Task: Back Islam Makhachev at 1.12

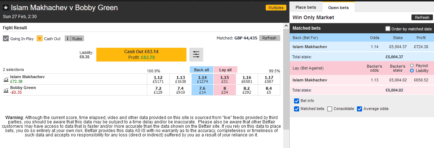Action: coord(158,79)
